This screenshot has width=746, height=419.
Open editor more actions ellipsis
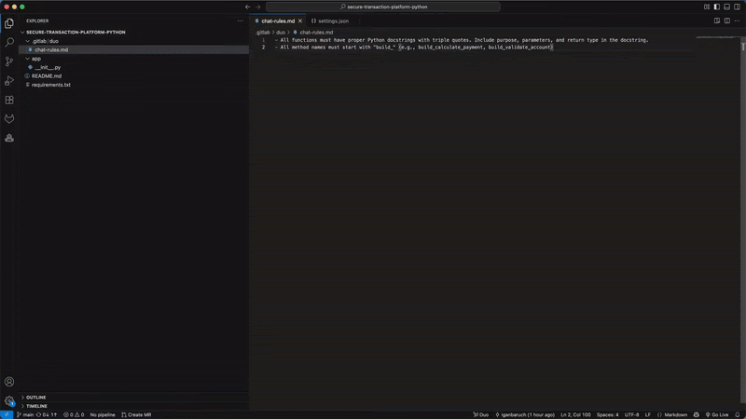(737, 20)
